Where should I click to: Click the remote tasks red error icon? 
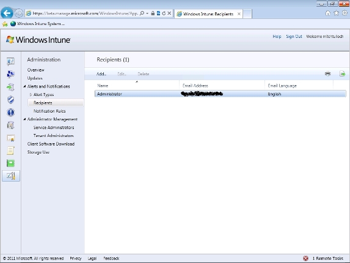(x=305, y=259)
